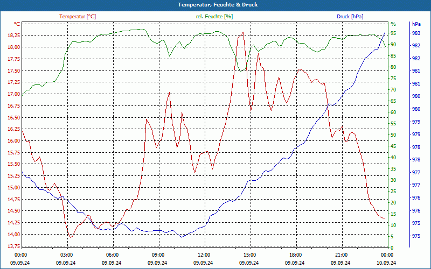
Task: Click temperature axis value 15,50
Action: 14,164
